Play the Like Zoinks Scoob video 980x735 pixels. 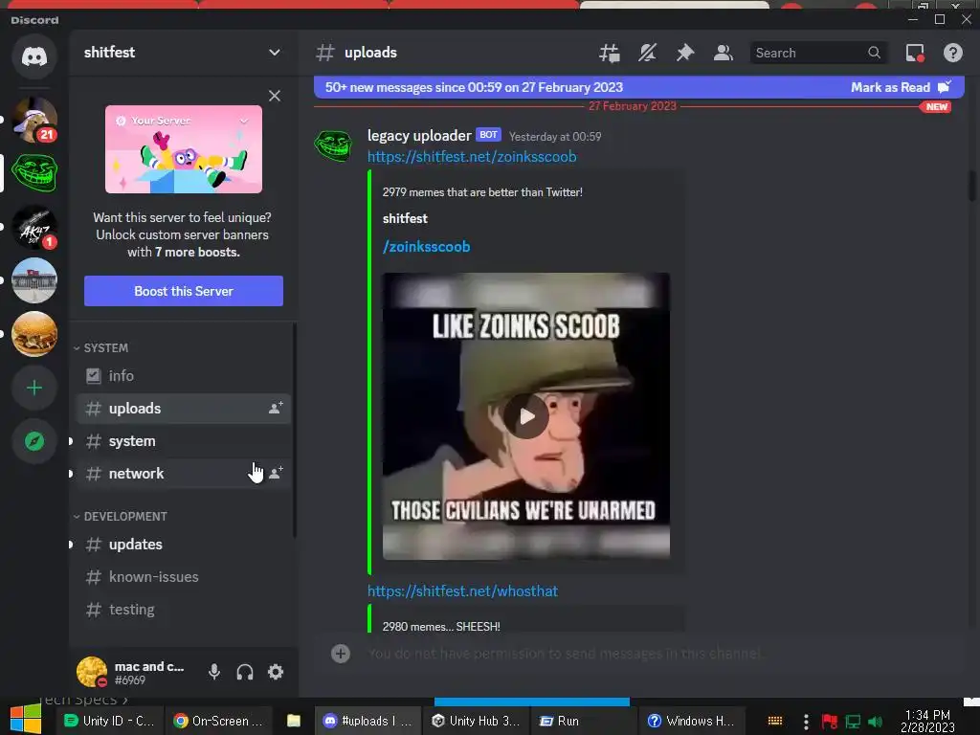pos(526,416)
